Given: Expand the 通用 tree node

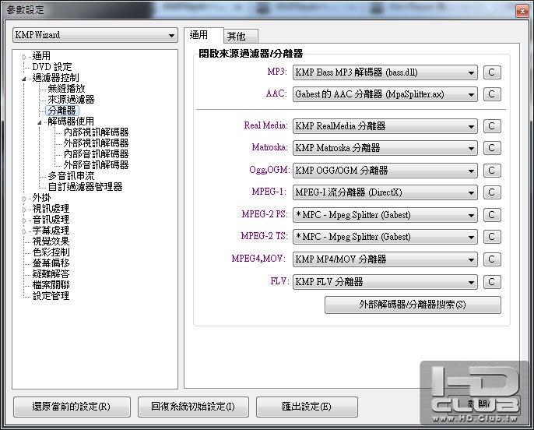Looking at the screenshot, I should [24, 57].
